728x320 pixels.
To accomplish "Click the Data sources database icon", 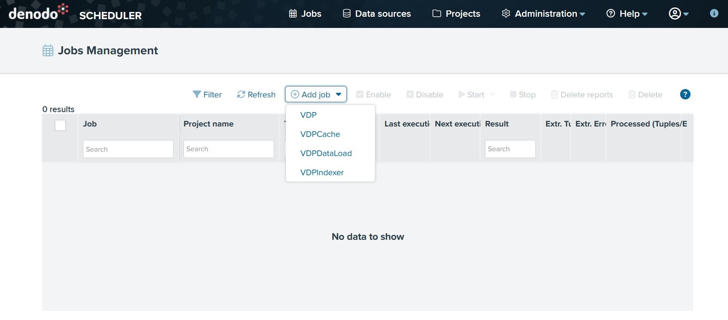I will tap(347, 14).
